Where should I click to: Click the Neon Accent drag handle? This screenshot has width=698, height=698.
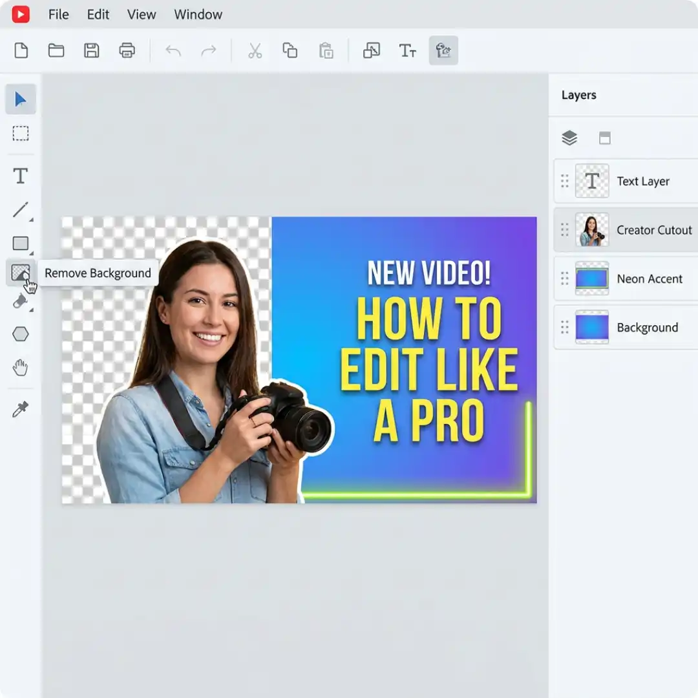pos(564,279)
